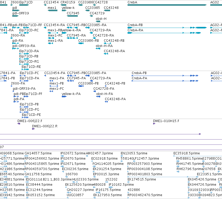Click the AM02457.3prime EST label
This screenshot has height=199, width=222.
click(99, 153)
